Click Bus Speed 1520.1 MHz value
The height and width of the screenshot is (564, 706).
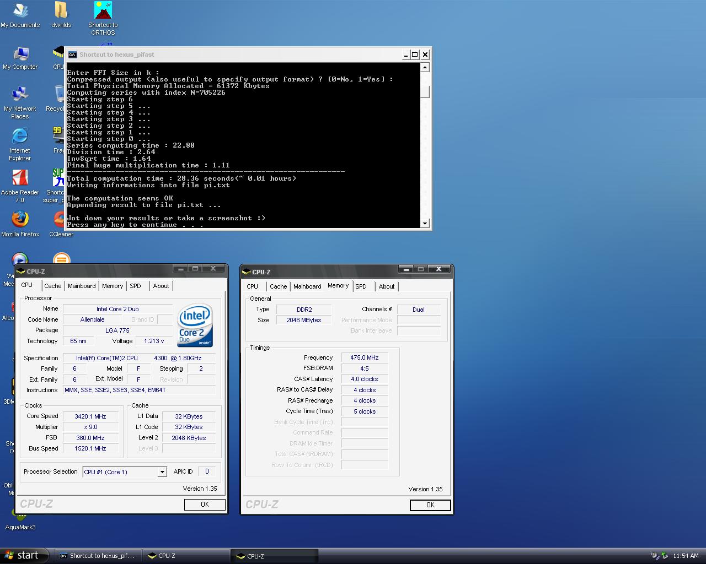90,448
